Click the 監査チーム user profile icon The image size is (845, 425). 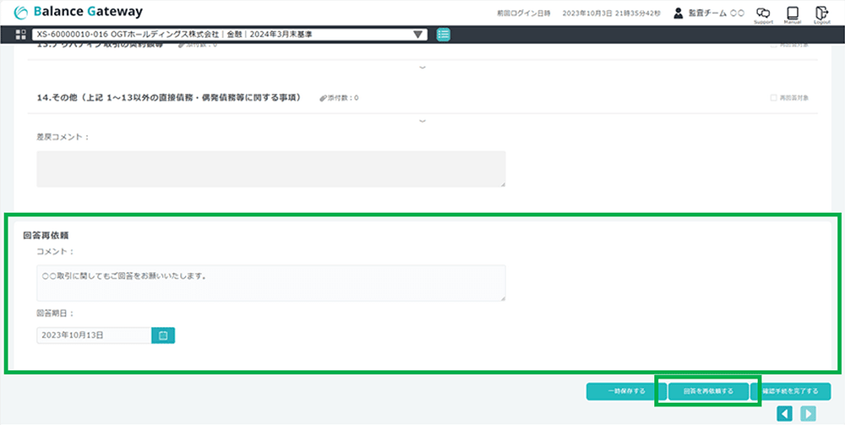pos(679,14)
